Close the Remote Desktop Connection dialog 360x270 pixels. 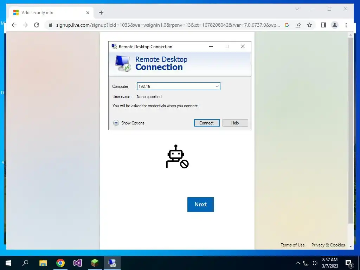point(243,46)
